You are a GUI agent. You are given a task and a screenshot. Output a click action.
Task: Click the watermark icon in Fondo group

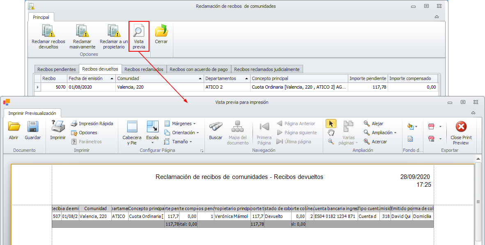pyautogui.click(x=410, y=139)
